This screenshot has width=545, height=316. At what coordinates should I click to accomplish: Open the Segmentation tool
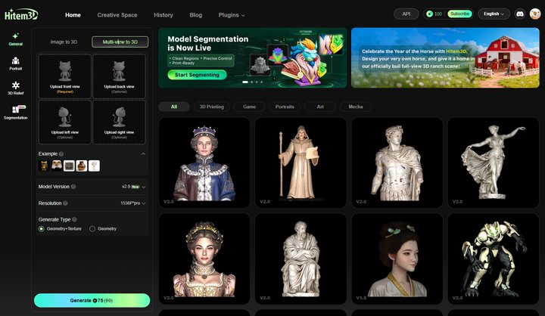point(15,113)
